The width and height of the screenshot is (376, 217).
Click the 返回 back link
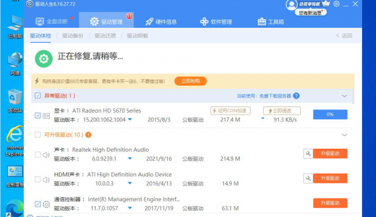(344, 36)
